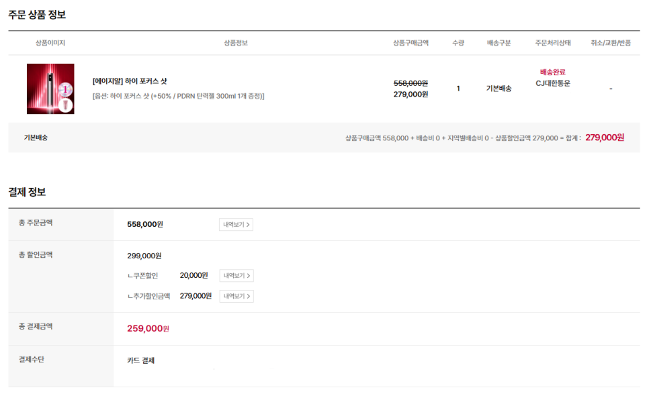The height and width of the screenshot is (402, 649).
Task: View 내역보기 for 총 주문금액
Action: 236,225
